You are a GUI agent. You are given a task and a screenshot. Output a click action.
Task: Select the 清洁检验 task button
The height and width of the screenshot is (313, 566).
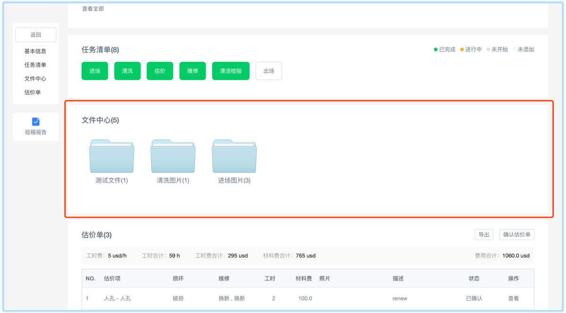point(231,71)
